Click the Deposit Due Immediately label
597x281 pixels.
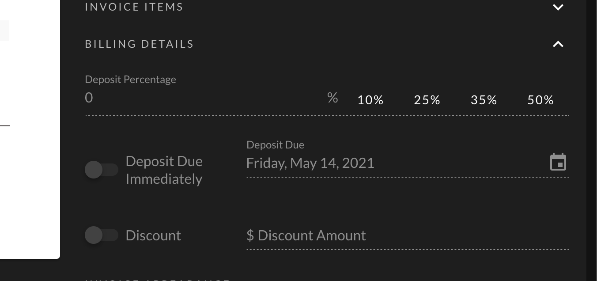pyautogui.click(x=164, y=170)
